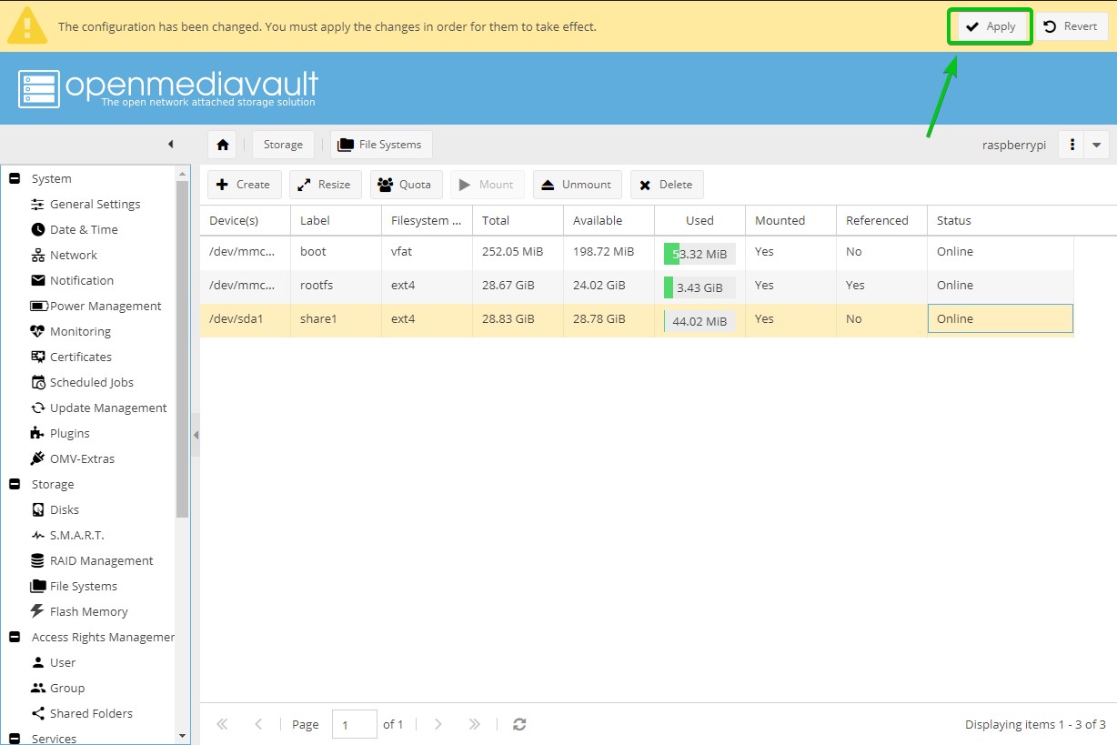Click the Used bar for rootfs
This screenshot has width=1117, height=745.
pos(699,287)
